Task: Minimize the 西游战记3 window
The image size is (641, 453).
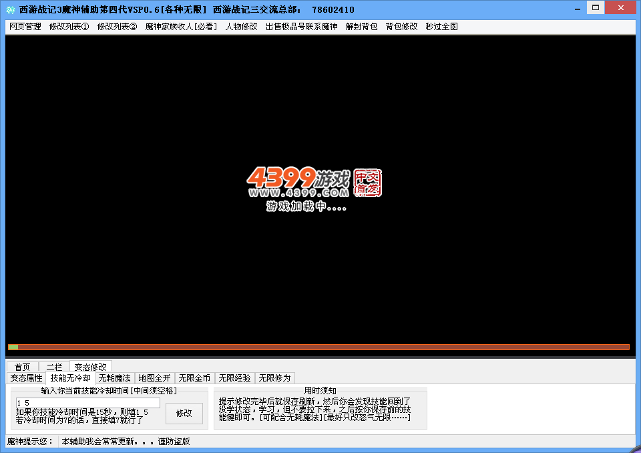Action: [577, 9]
